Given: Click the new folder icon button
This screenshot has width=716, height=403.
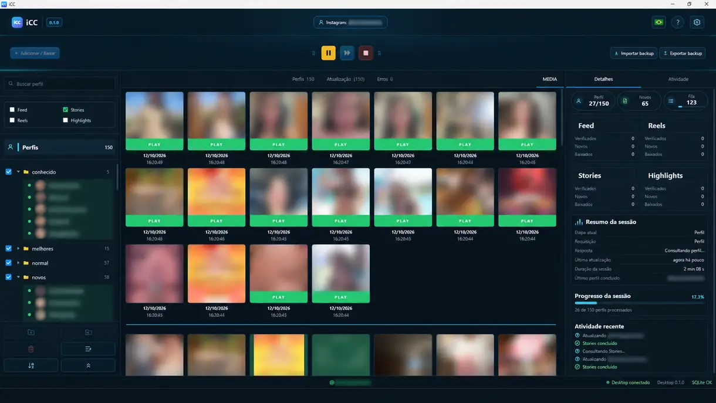Looking at the screenshot, I should [31, 332].
